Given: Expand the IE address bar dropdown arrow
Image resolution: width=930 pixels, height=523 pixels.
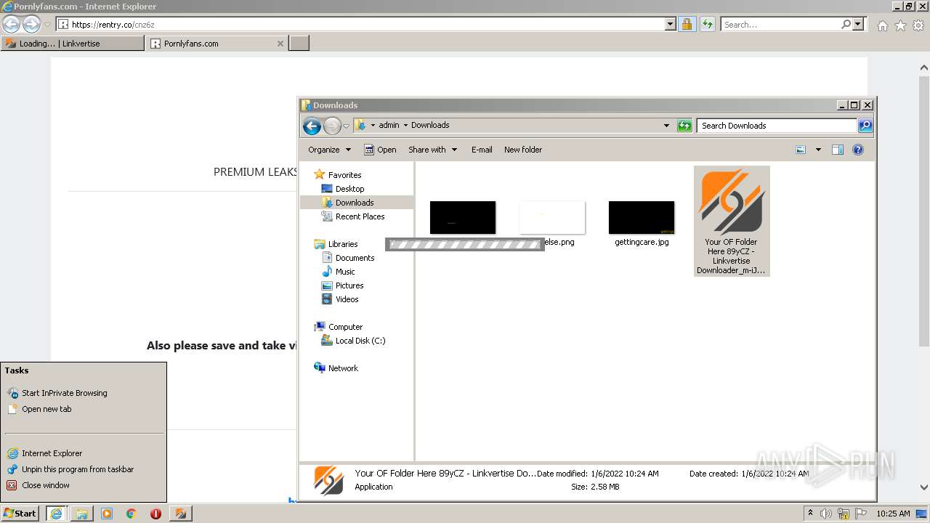Looking at the screenshot, I should [x=671, y=25].
